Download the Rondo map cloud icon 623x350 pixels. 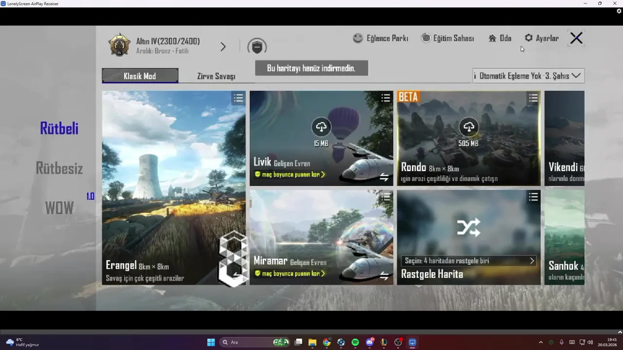click(x=469, y=127)
